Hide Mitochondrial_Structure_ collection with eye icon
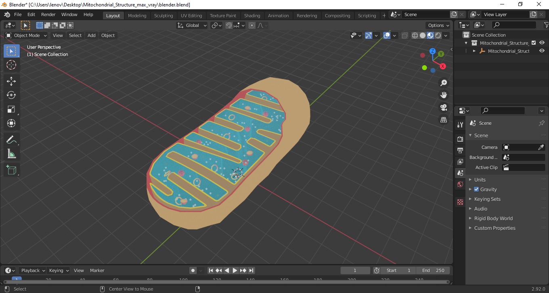 pos(542,43)
